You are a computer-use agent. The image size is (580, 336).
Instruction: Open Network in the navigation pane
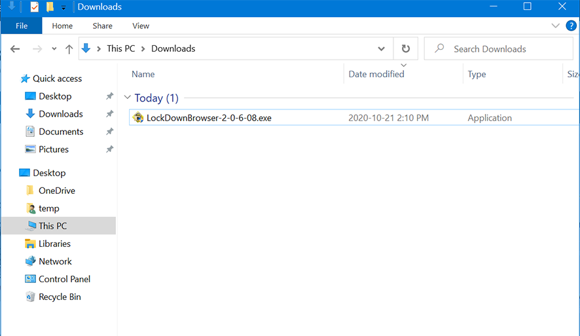coord(55,261)
